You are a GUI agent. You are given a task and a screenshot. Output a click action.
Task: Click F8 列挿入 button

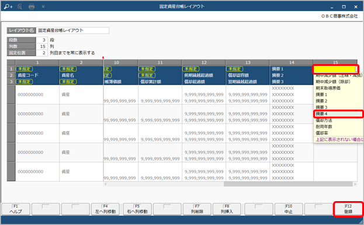click(x=227, y=209)
